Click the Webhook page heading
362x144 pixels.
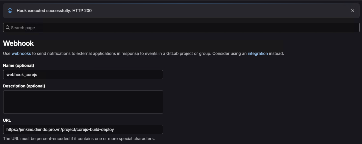[18, 43]
